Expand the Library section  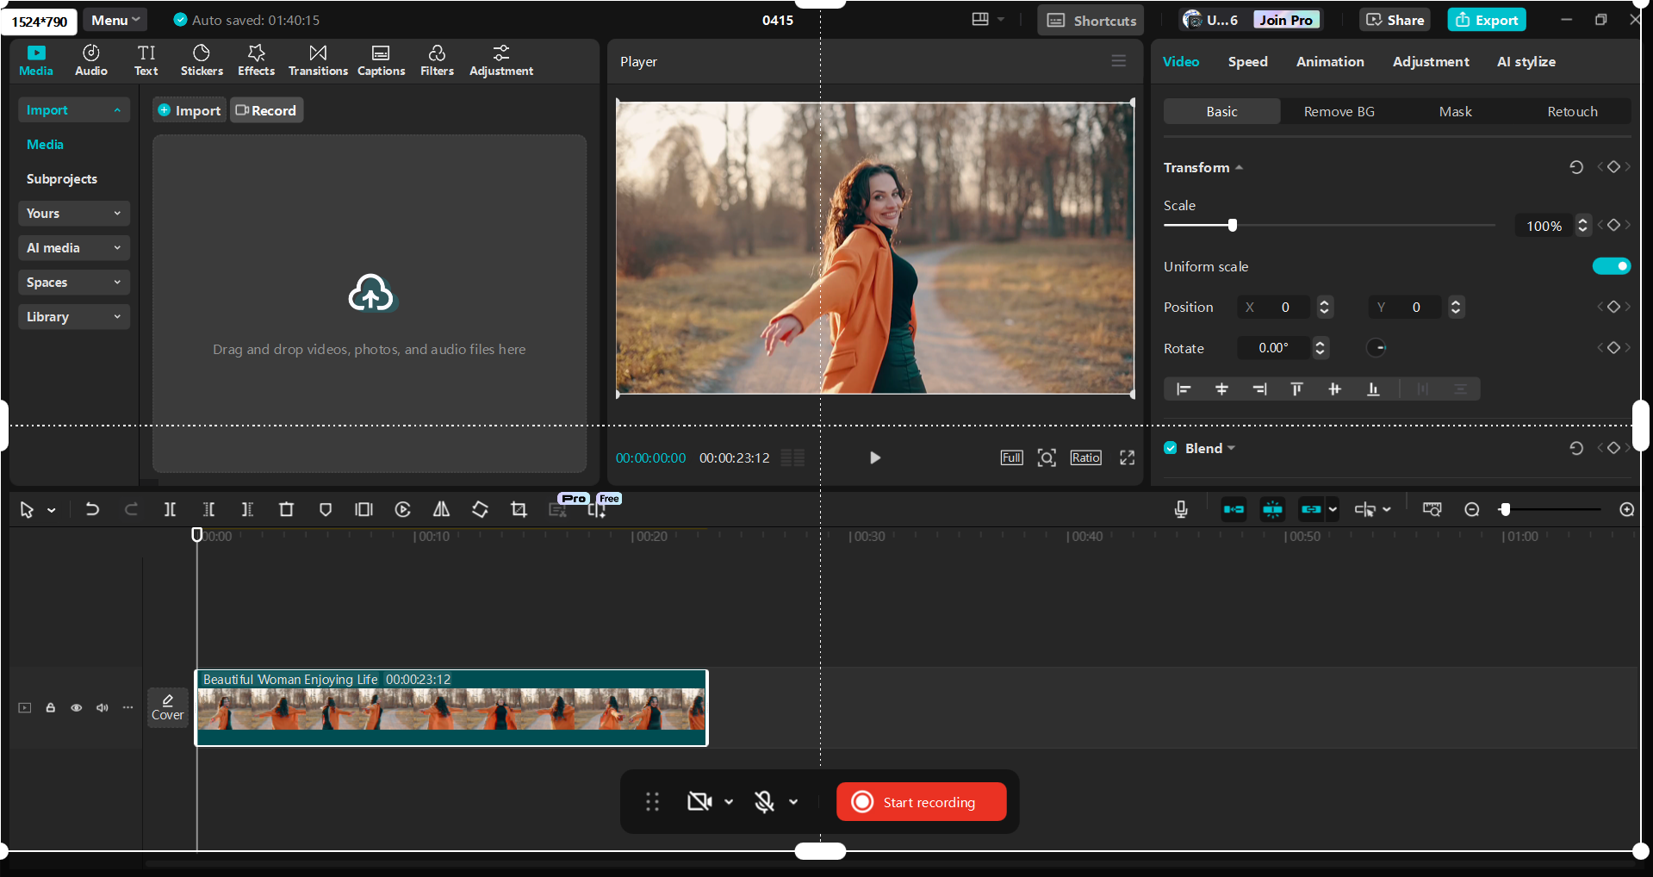[x=73, y=317]
